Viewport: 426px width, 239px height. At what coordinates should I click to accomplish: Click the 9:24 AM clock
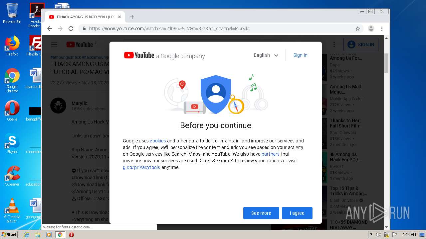tap(409, 235)
